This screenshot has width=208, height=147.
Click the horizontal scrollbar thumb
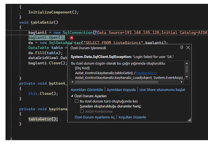[117, 82]
